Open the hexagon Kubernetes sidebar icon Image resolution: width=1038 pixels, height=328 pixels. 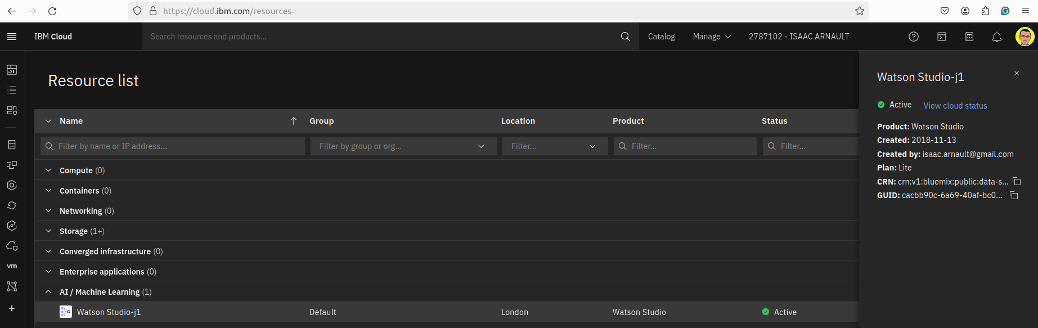[12, 185]
